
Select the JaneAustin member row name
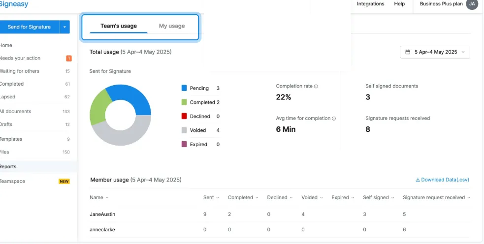click(x=102, y=214)
